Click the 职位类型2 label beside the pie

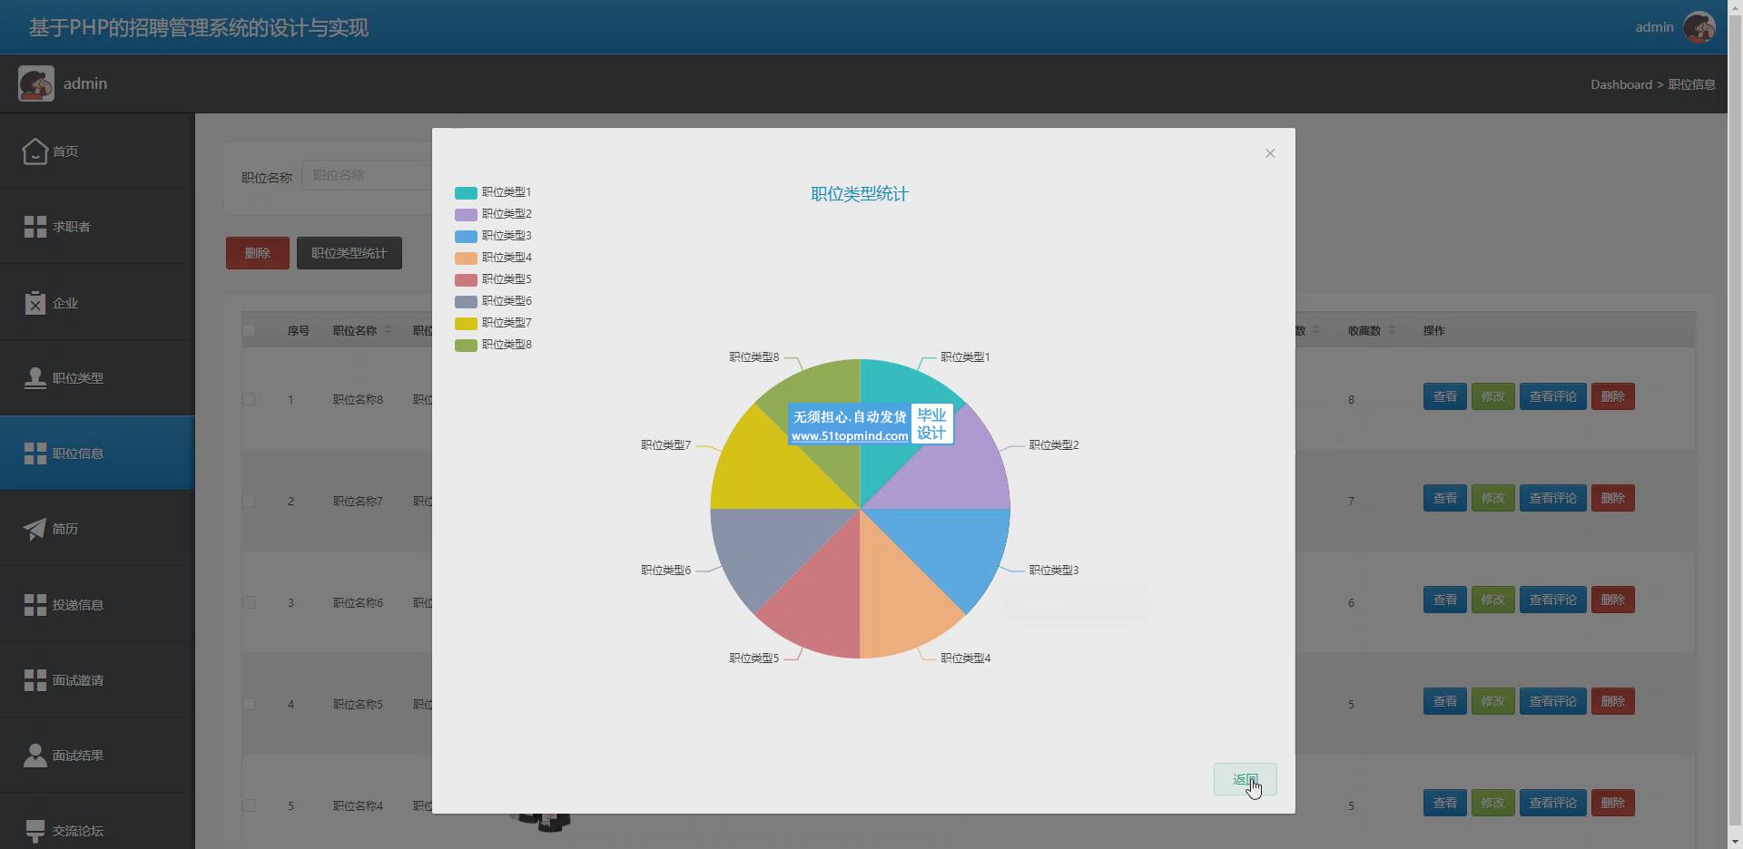click(x=1054, y=445)
